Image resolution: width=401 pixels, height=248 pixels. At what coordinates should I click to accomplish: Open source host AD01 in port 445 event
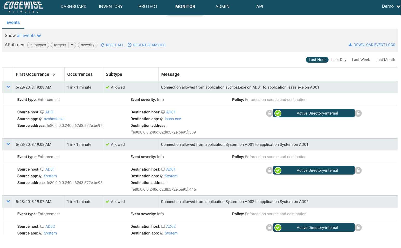50,169
